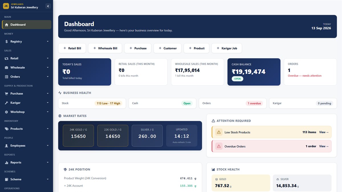The image size is (342, 192).
Task: Click the Gold stock coins icon
Action: coord(217,179)
